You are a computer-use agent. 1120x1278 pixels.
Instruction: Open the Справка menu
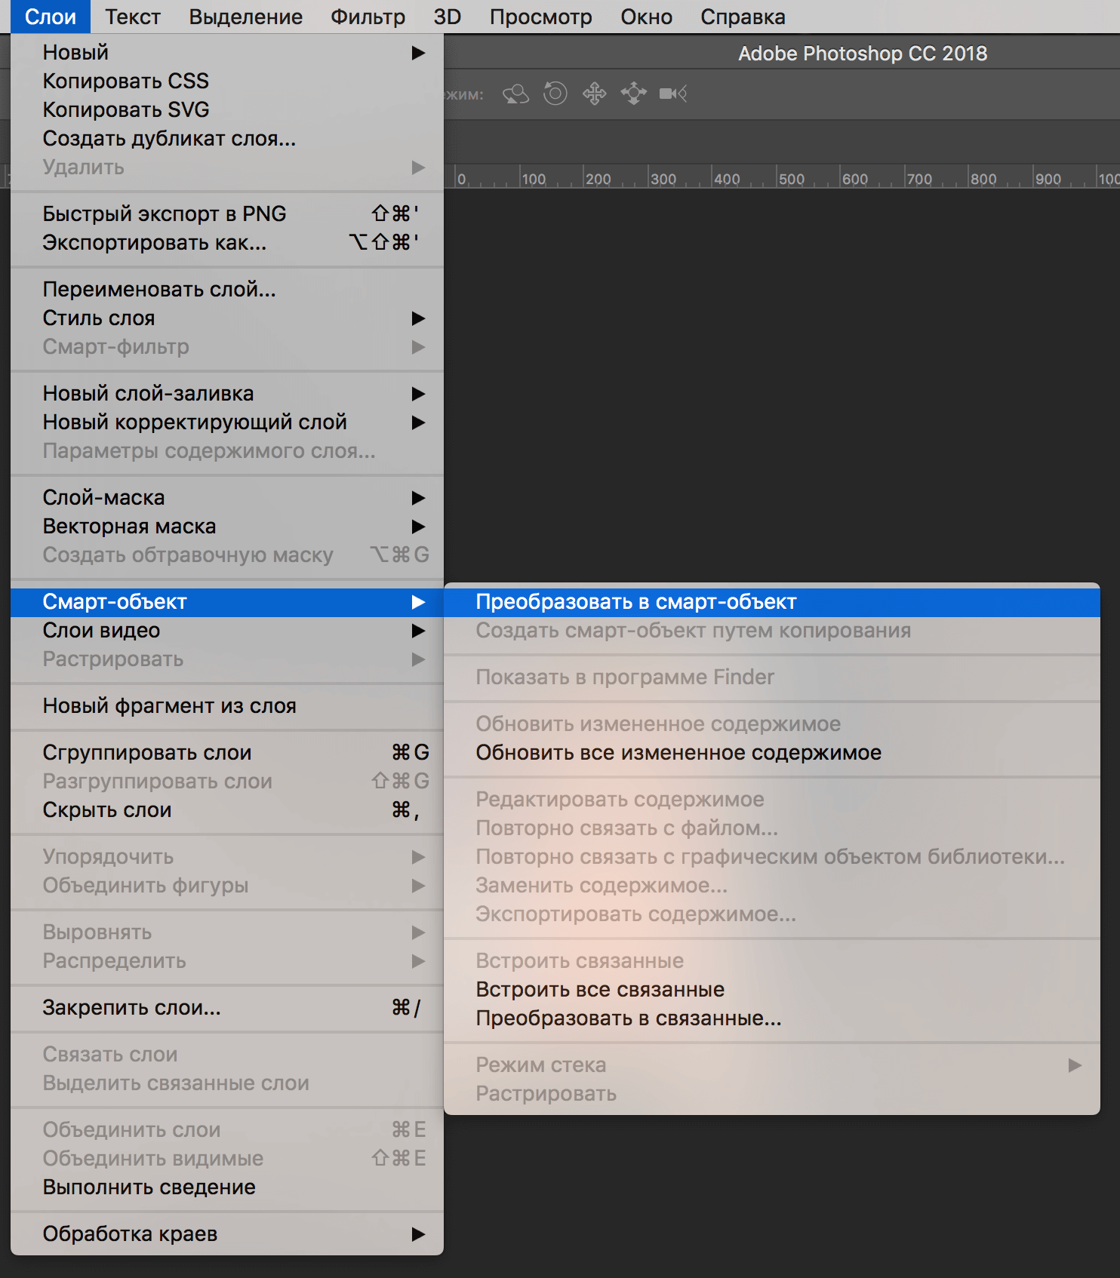pos(743,17)
